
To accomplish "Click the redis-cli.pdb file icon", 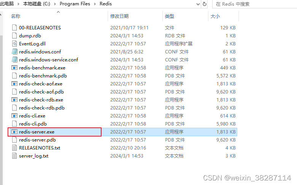I will (14, 124).
